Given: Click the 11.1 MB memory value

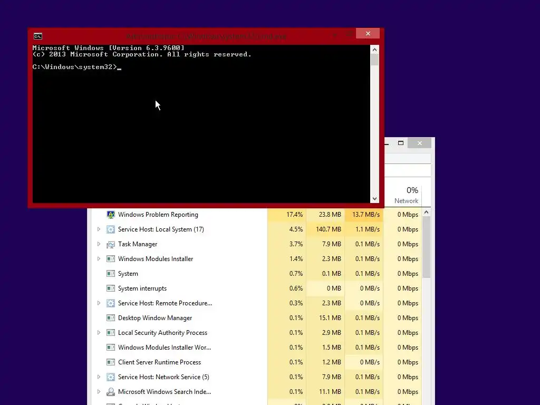Looking at the screenshot, I should 330,392.
